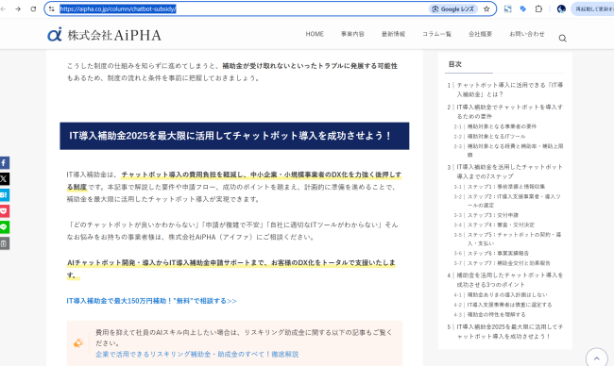614x366 pixels.
Task: Click heading IT導入補助金2025を最大限に活用してチャットボット導入を成功させよう
Action: pyautogui.click(x=234, y=136)
